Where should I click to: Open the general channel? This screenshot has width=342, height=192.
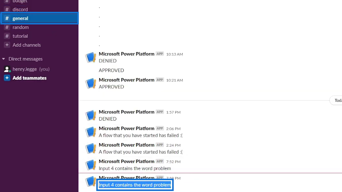(40, 18)
